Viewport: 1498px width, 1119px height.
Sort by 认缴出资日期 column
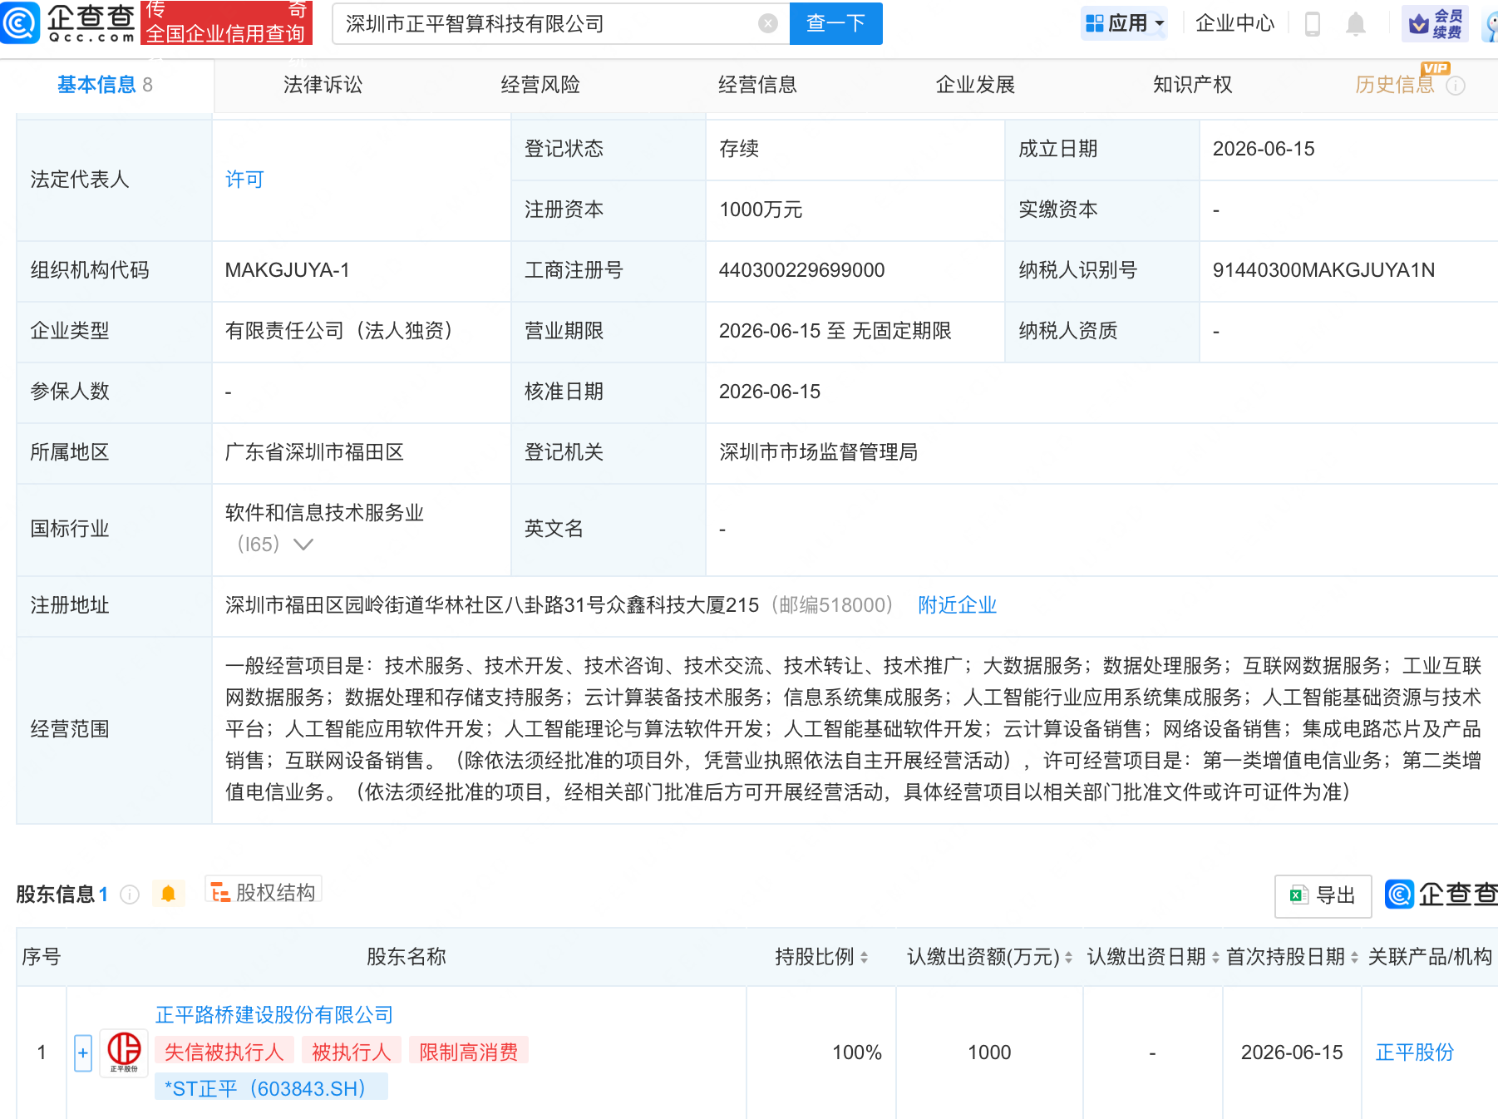[x=1215, y=958]
